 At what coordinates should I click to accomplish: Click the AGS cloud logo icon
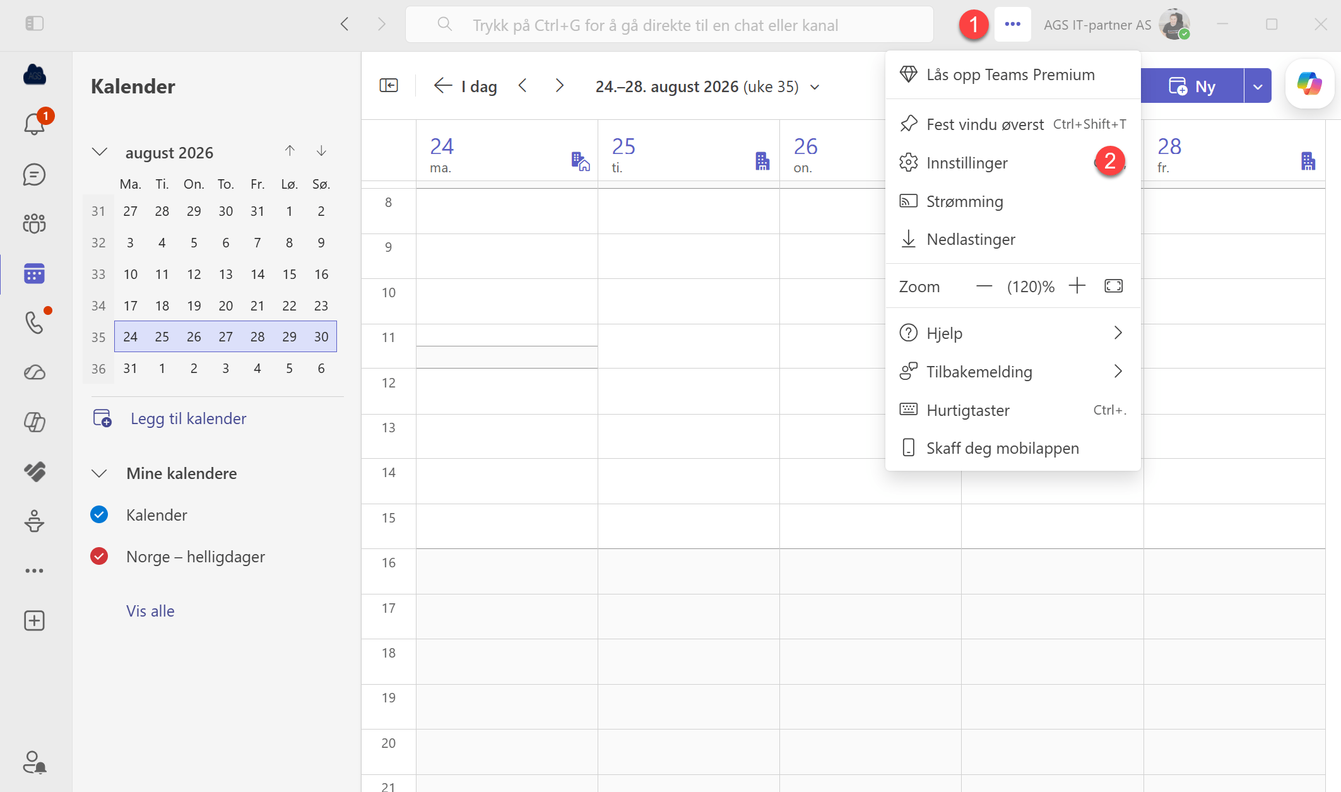[34, 74]
